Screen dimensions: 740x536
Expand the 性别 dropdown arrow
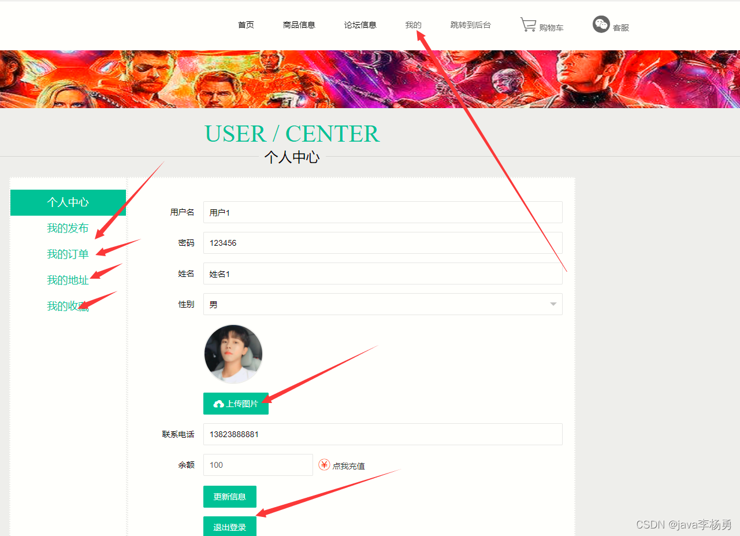pyautogui.click(x=553, y=304)
